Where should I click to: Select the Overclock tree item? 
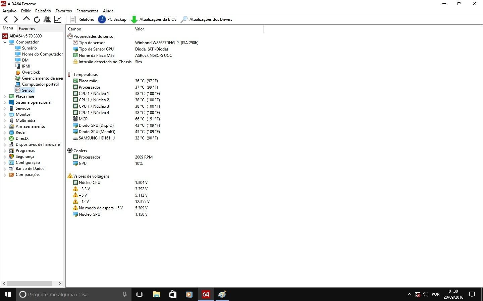31,72
